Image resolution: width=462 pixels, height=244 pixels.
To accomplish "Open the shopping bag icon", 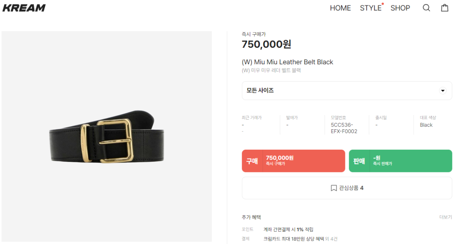I will click(445, 8).
